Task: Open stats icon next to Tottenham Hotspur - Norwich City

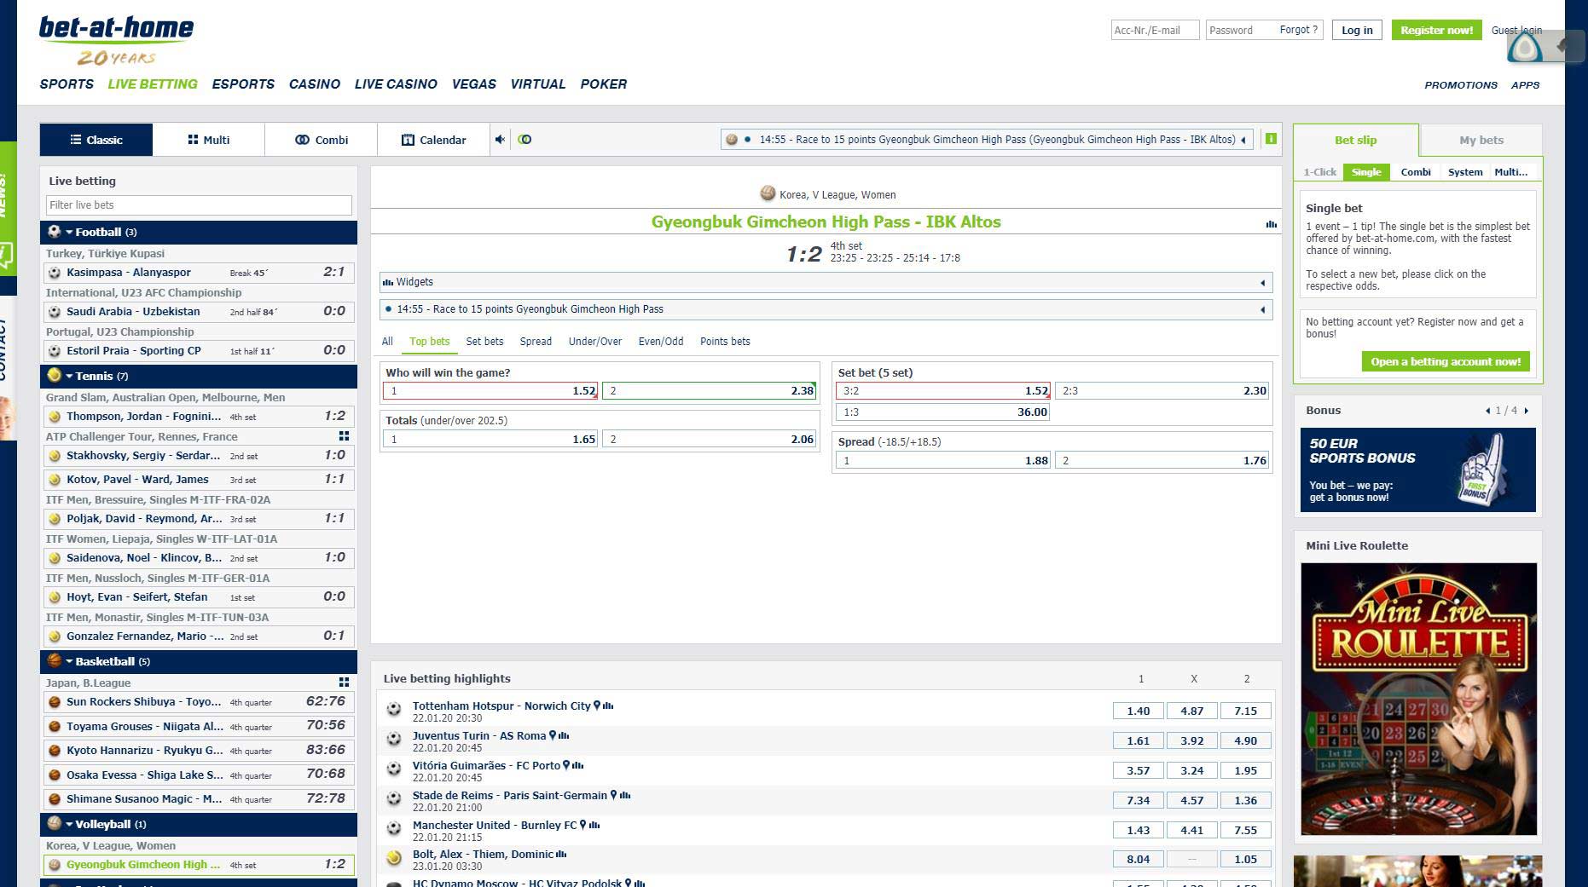Action: [608, 706]
